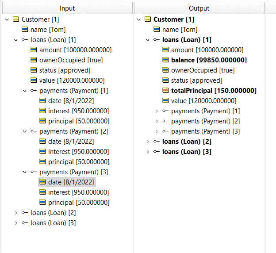
Task: Click the ownerOccupied attribute icon in Input
Action: coord(34,60)
